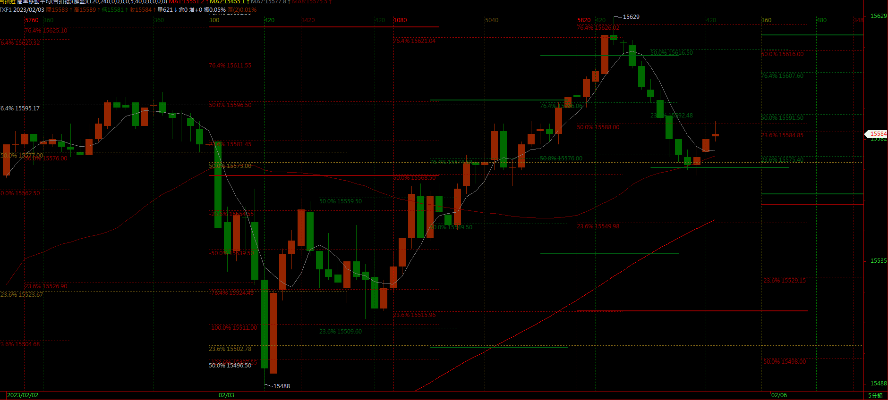
Task: Click the 02/03 date label on time axis
Action: (x=226, y=395)
